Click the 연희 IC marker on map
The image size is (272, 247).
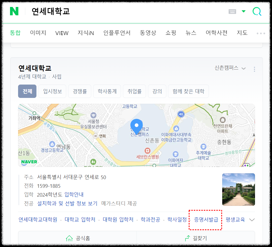click(x=96, y=136)
